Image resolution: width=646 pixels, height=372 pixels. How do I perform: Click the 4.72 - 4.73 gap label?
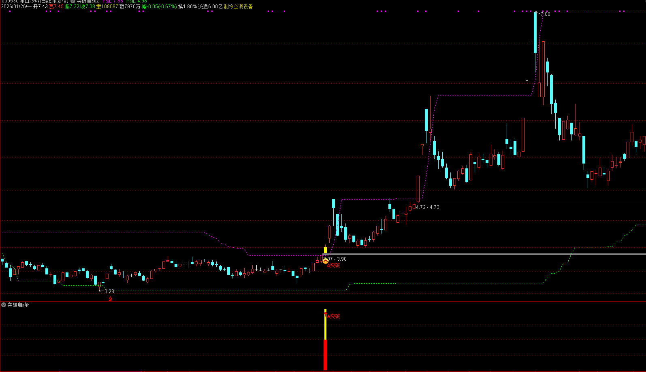click(x=428, y=207)
